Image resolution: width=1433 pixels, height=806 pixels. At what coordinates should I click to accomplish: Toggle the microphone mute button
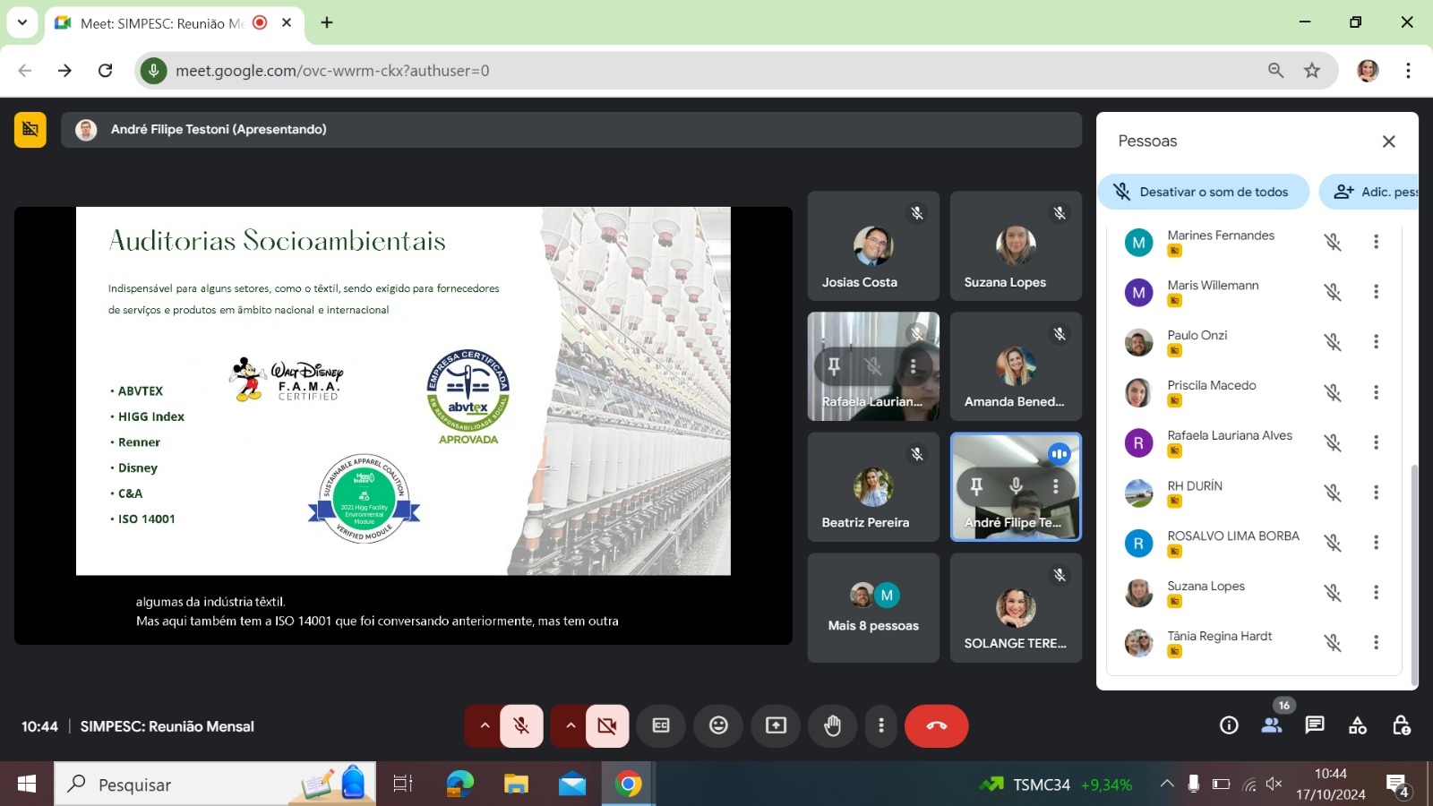520,725
